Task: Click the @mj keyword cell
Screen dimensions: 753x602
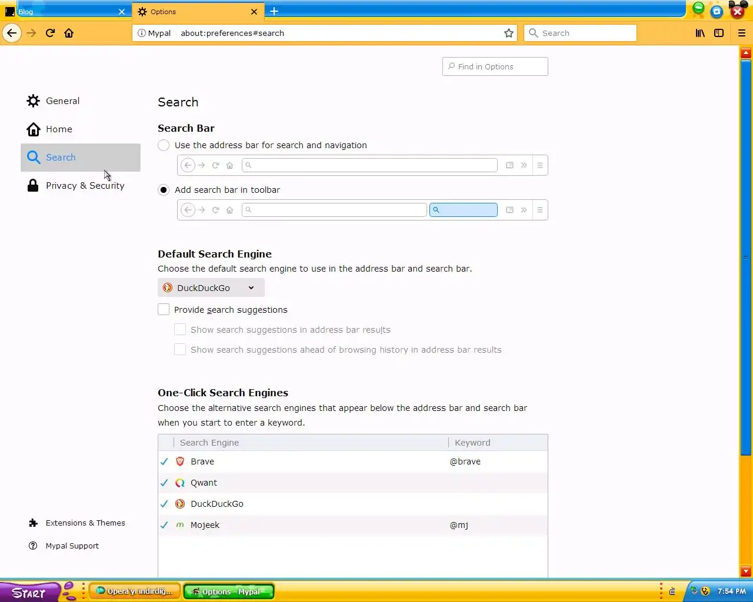Action: coord(459,525)
